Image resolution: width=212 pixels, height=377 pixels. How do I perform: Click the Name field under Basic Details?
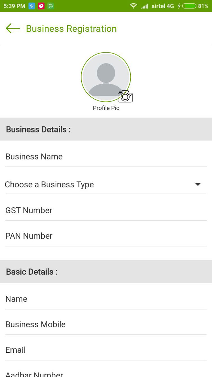[106, 299]
